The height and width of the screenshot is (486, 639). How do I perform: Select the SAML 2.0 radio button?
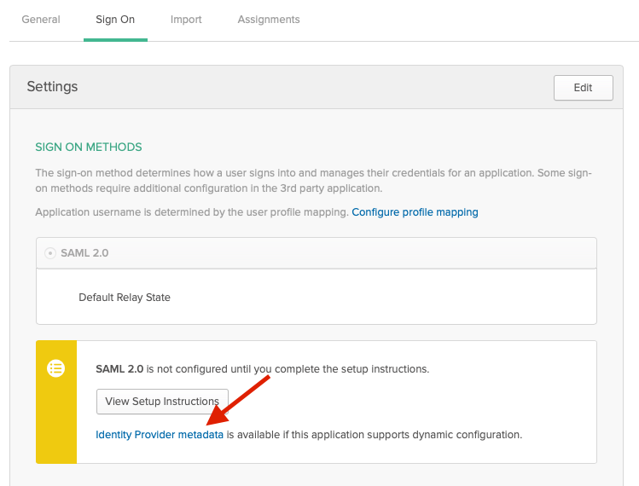click(x=50, y=253)
